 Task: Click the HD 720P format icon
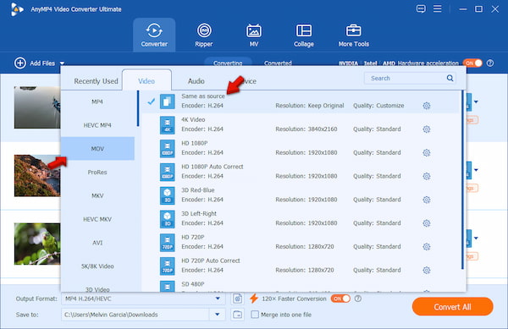coord(167,242)
